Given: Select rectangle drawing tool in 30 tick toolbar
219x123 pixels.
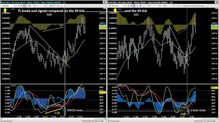Looking at the screenshot, I should [x=51, y=6].
